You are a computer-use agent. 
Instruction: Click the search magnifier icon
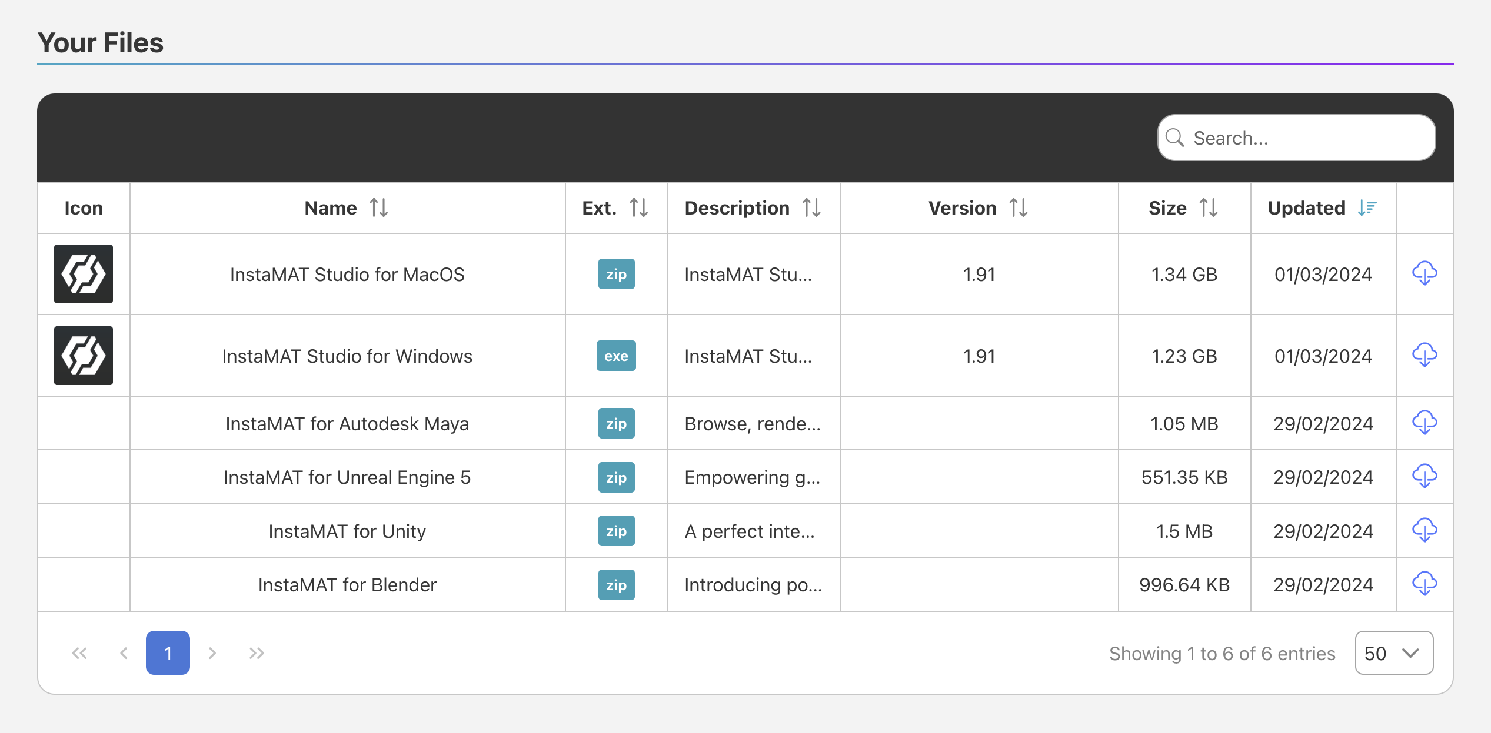[1175, 138]
